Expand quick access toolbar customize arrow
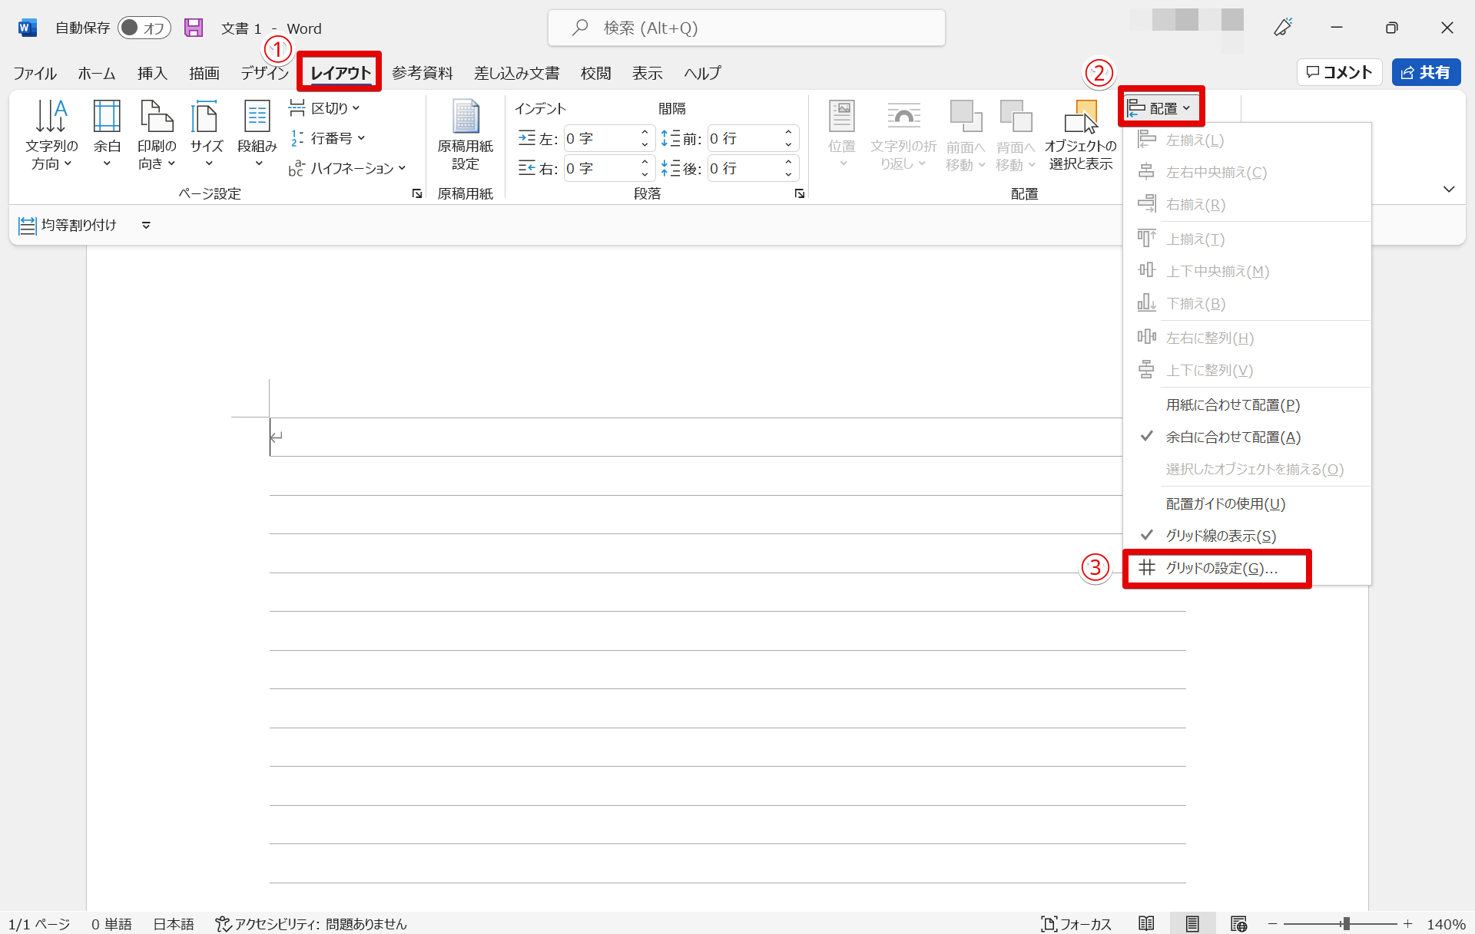This screenshot has width=1475, height=934. (146, 225)
